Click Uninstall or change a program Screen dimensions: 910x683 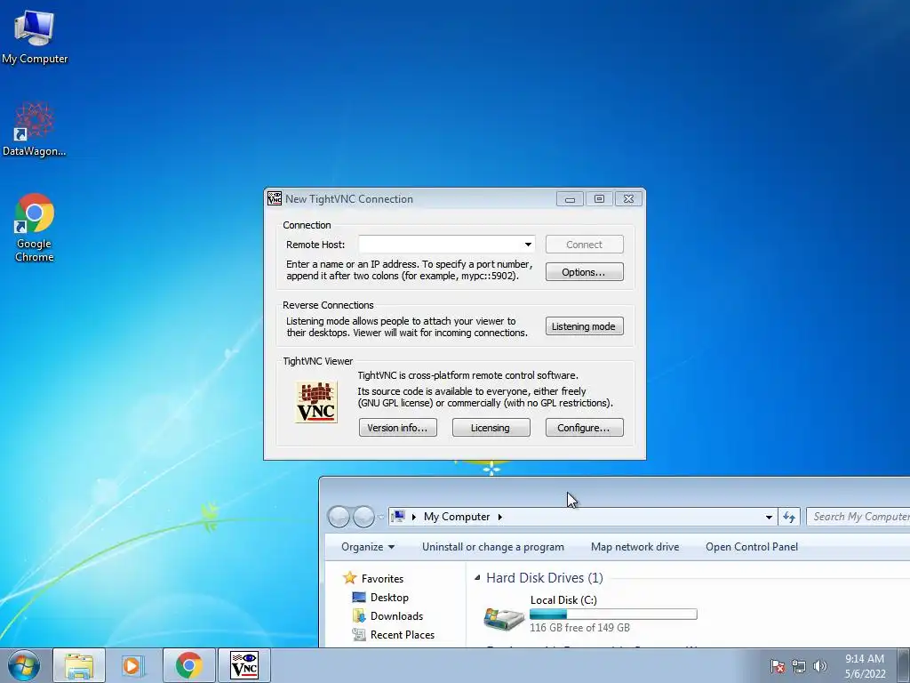tap(492, 547)
